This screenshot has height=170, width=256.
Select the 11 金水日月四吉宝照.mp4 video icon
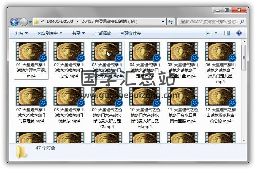pyautogui.click(x=183, y=97)
